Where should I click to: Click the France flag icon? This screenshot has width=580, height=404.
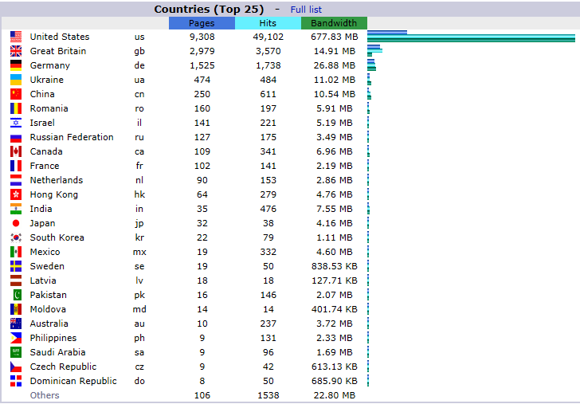point(16,166)
